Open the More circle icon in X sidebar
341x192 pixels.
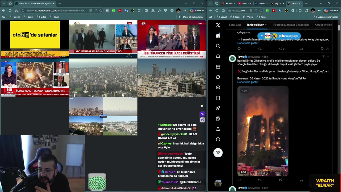pos(218,139)
